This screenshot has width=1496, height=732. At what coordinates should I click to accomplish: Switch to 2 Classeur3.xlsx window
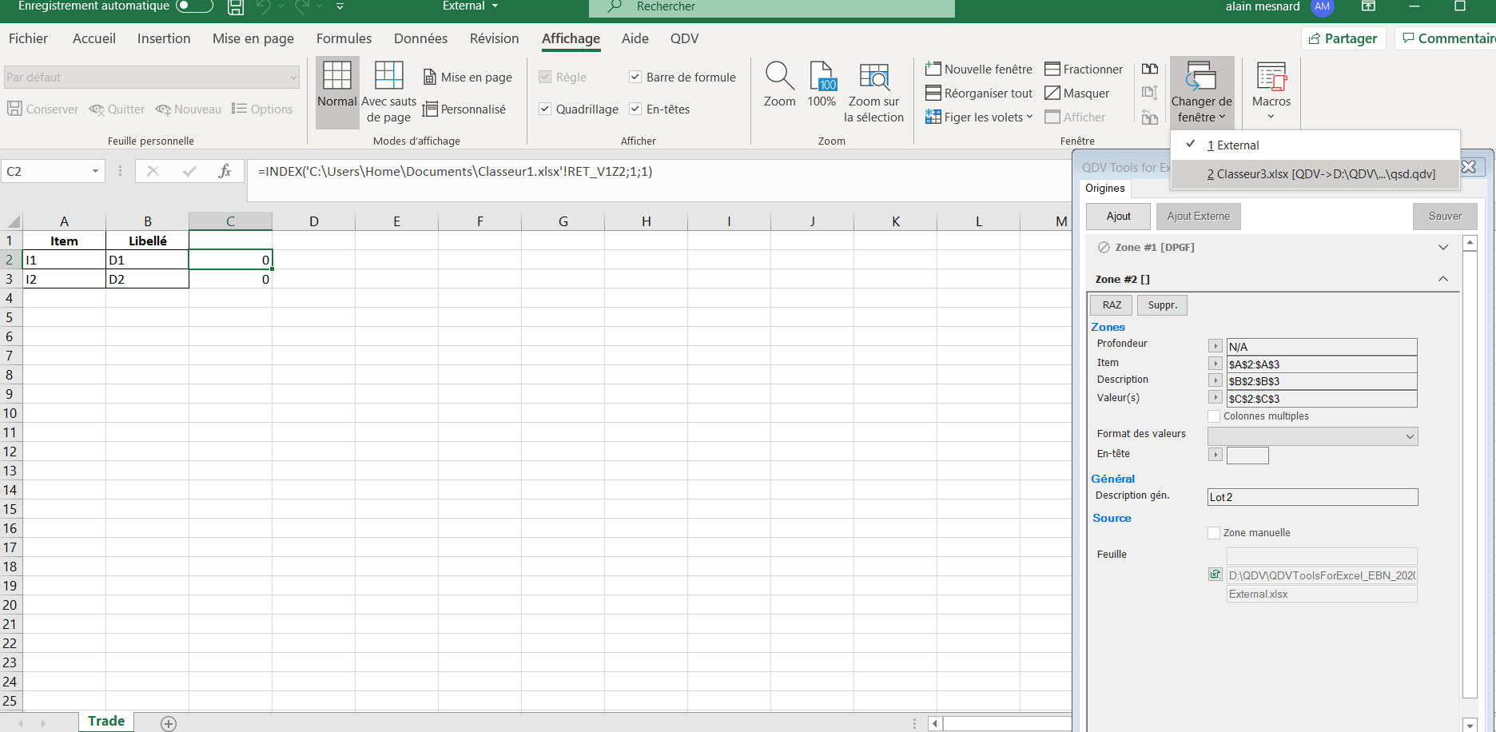(1315, 174)
